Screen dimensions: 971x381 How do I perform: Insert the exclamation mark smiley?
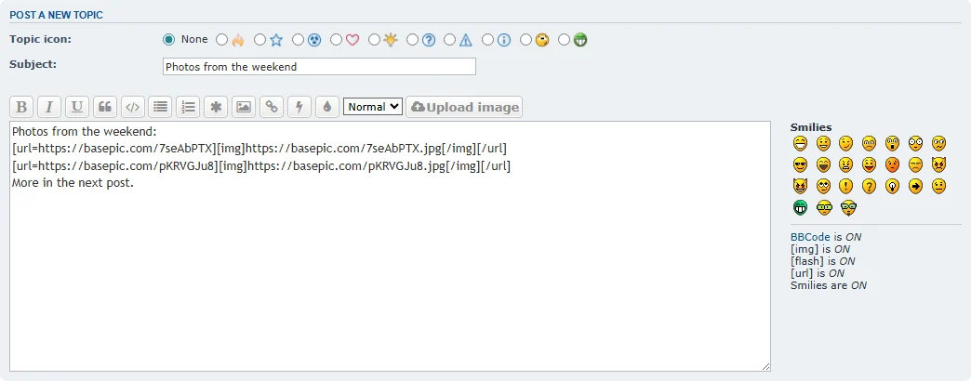click(846, 186)
